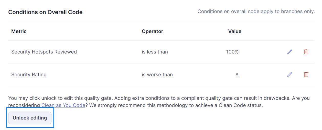Screen dimensions: 322x130
Task: Click the Conditions on Overall Code heading
Action: coord(46,12)
